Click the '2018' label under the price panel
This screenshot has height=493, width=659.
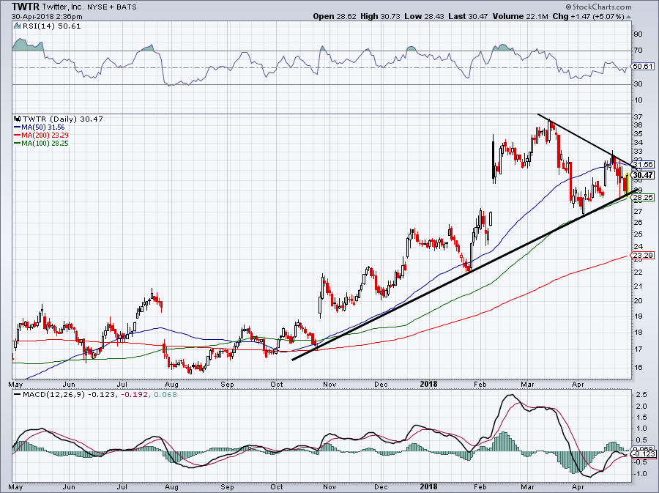(428, 384)
